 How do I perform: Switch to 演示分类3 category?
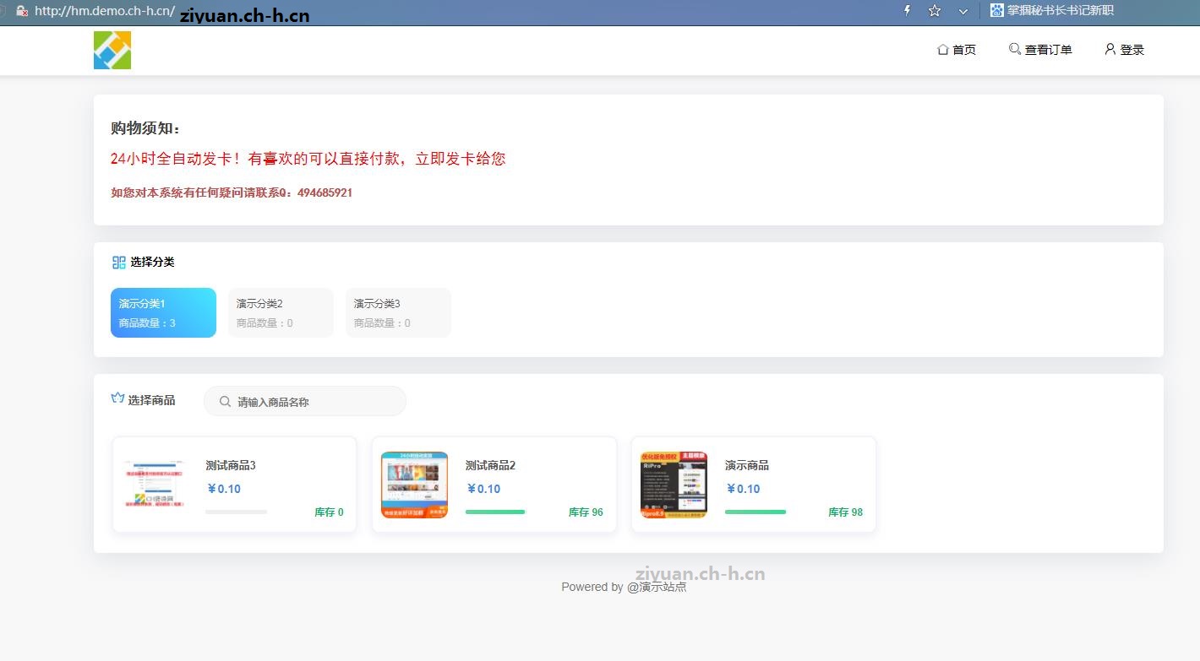(398, 312)
